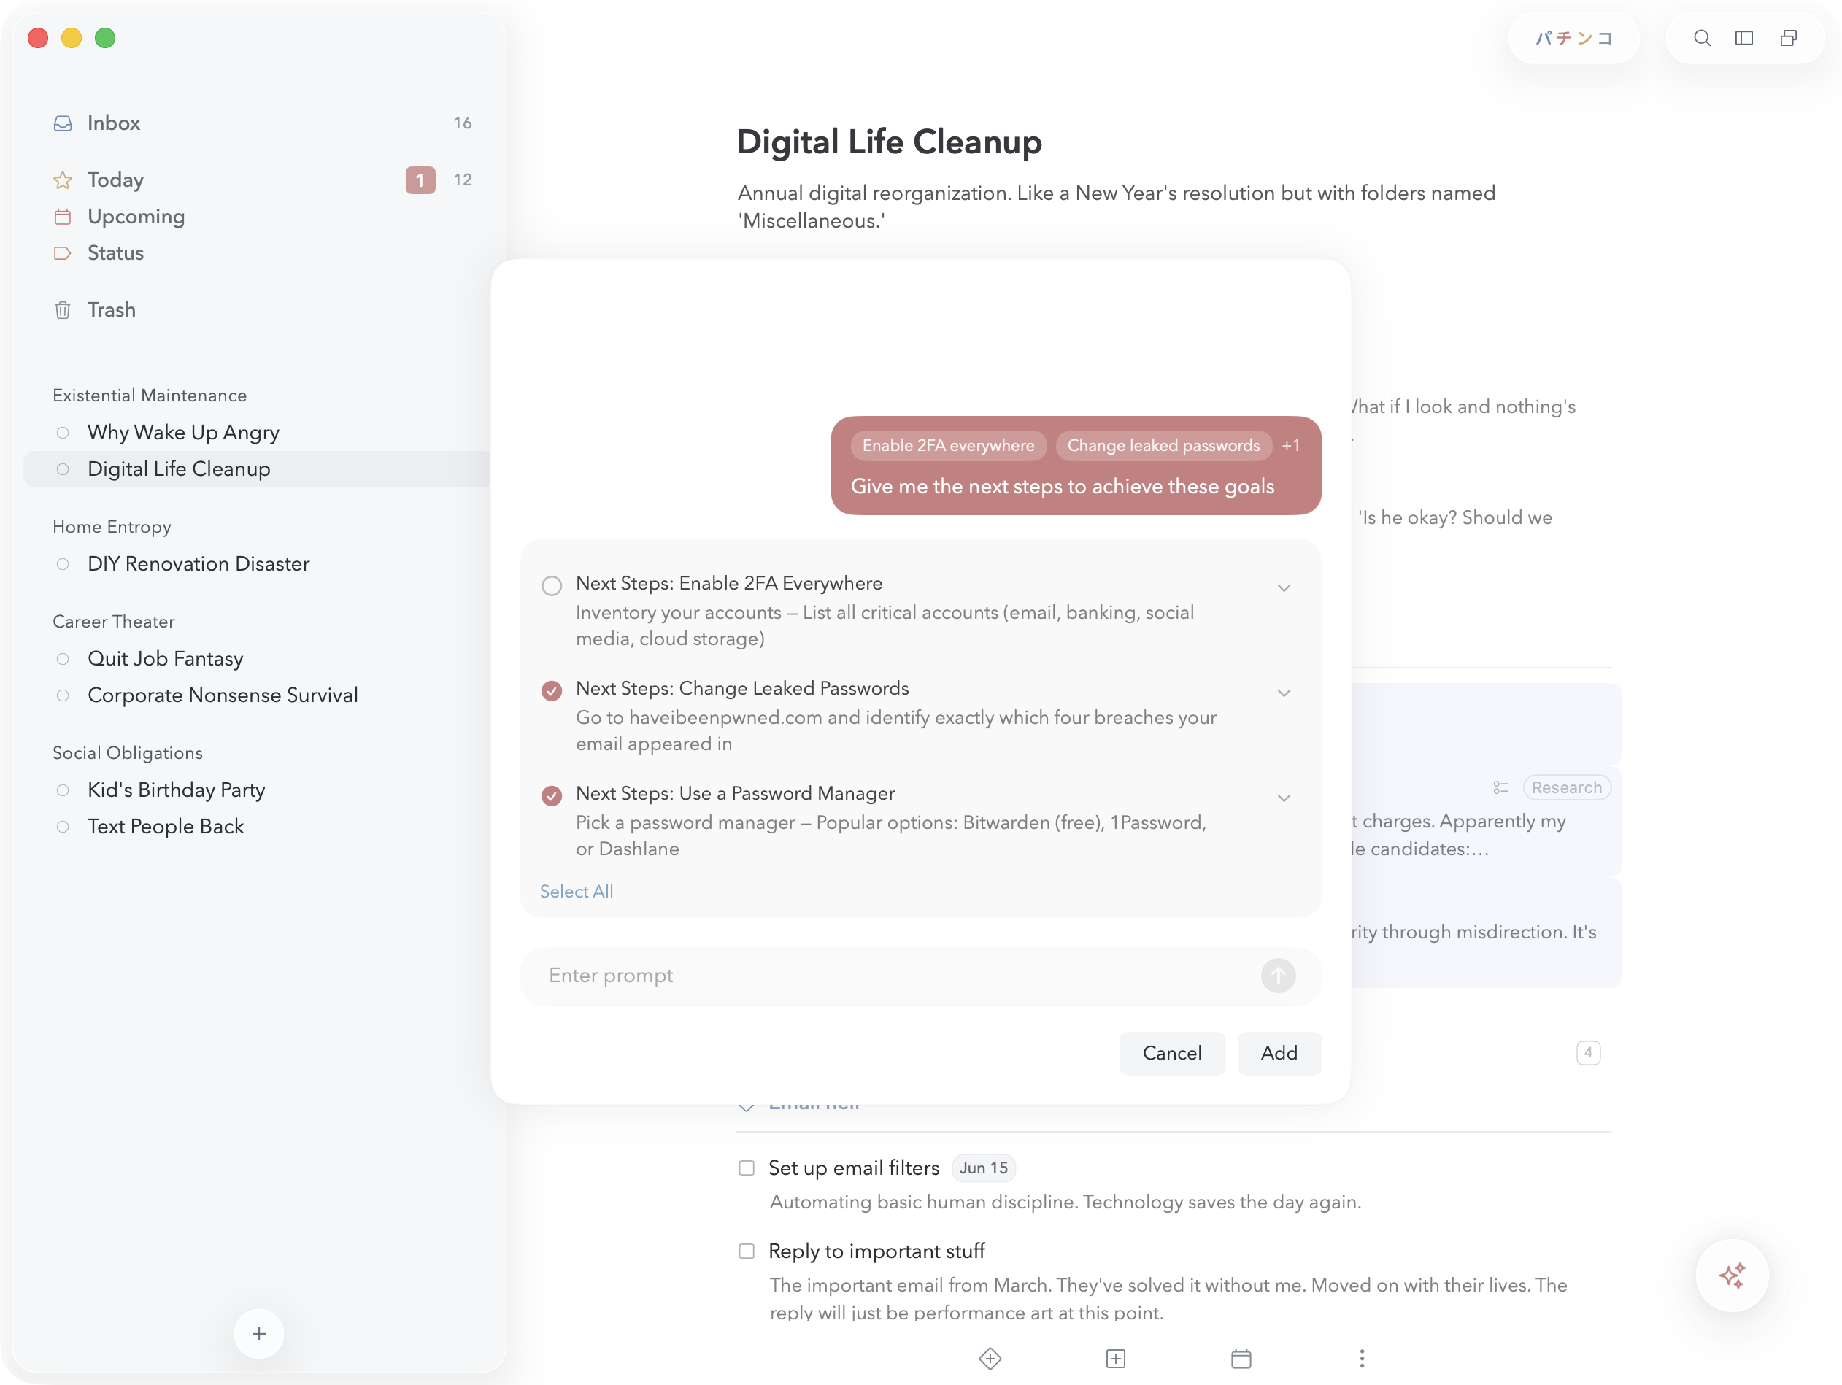Open the three-dot menu in bottom toolbar

pos(1362,1358)
